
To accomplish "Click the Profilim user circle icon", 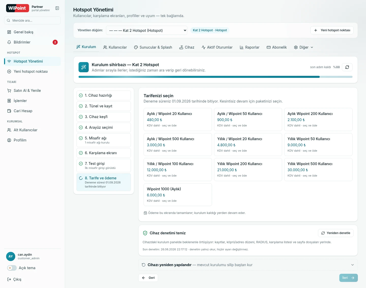I will (9, 140).
